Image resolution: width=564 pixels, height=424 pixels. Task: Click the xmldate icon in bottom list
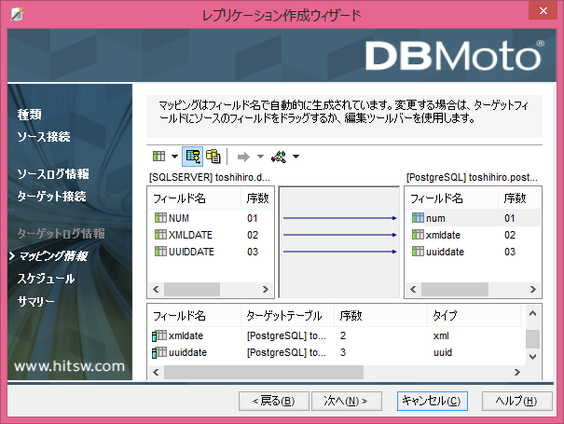(159, 335)
